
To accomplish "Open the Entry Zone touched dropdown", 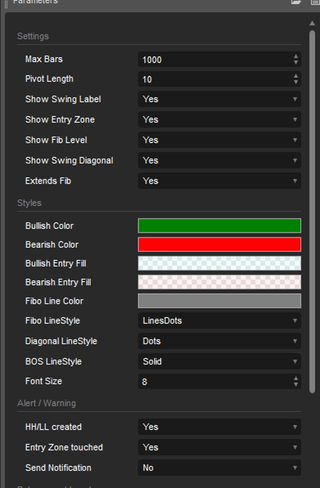I will click(220, 447).
